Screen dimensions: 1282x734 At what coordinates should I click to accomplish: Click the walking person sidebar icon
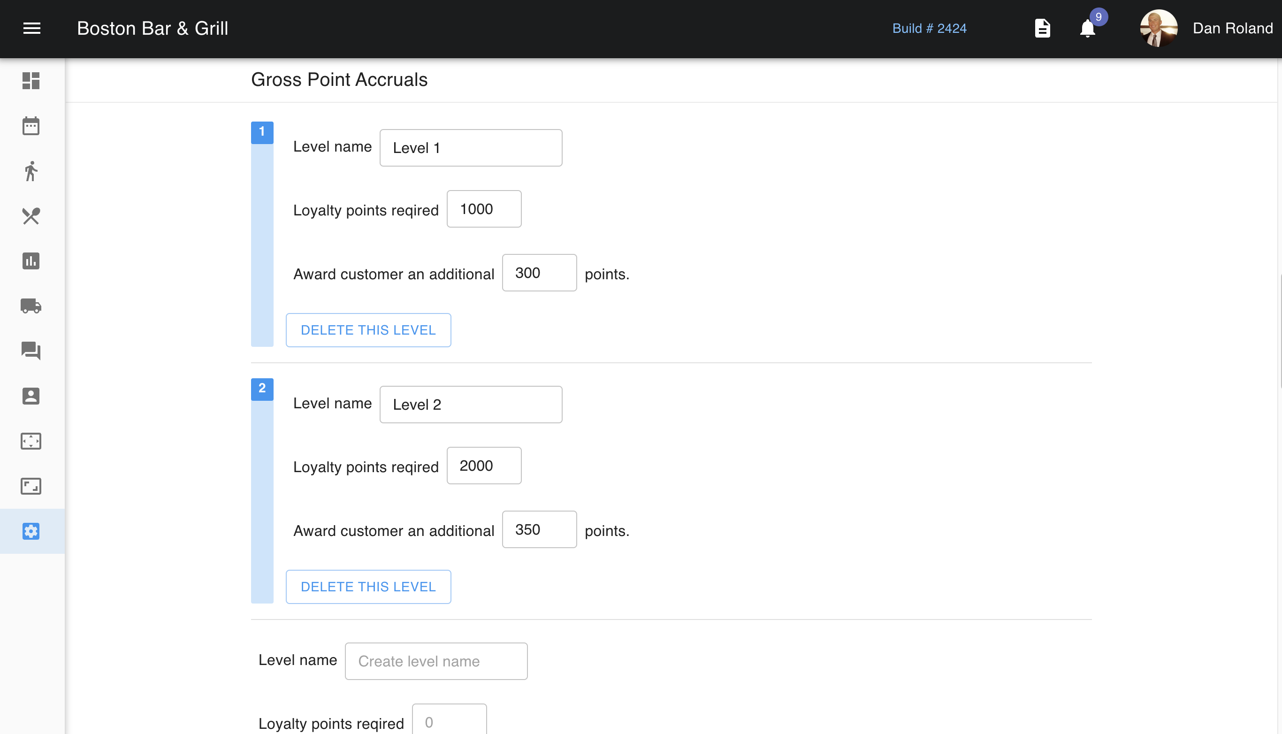pos(31,171)
